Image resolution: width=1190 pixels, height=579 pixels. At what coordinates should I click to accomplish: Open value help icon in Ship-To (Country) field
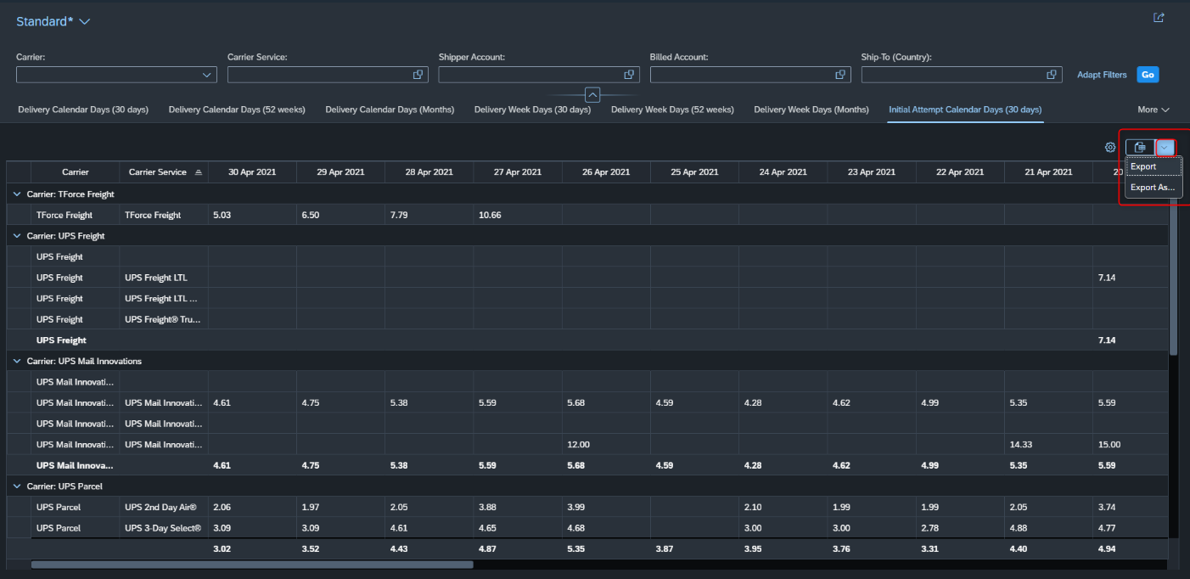pos(1052,75)
